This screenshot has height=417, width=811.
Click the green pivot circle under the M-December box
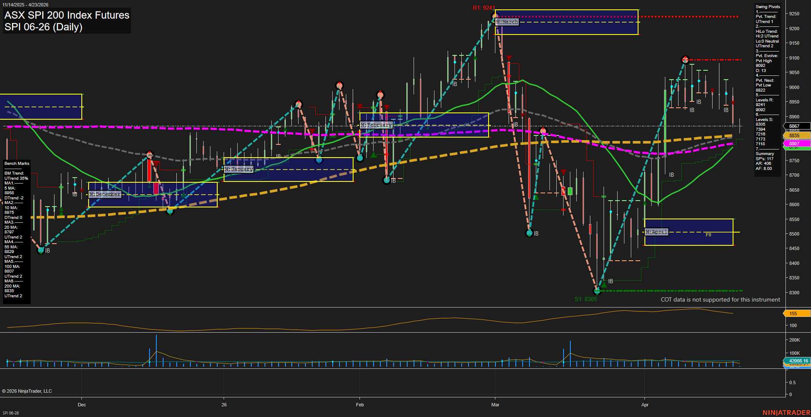[170, 212]
